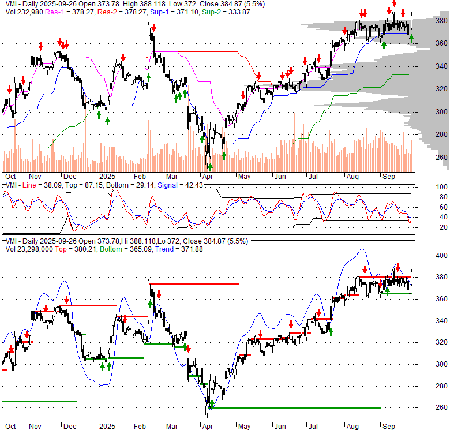Click the 'Jul' label on top chart time axis
Screen dimensions: 450x430
[313, 177]
